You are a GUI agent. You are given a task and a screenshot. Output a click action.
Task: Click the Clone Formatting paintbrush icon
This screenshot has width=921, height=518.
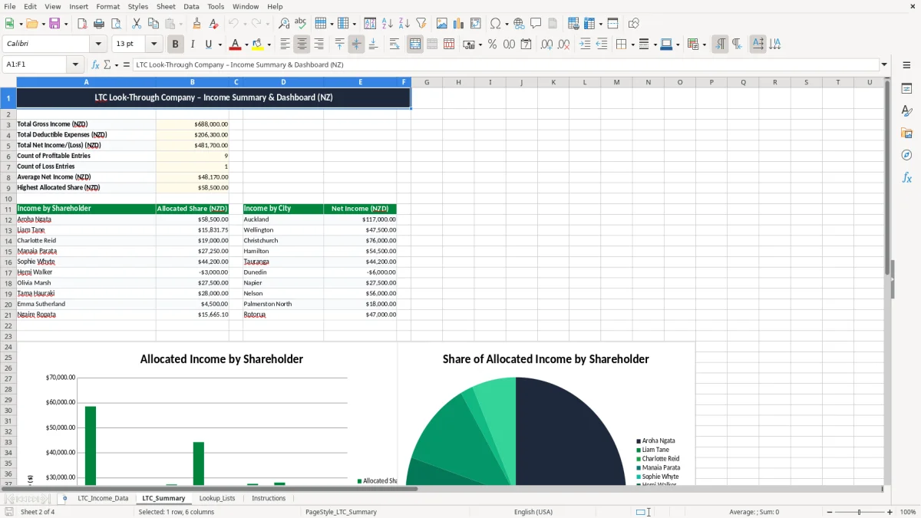197,24
